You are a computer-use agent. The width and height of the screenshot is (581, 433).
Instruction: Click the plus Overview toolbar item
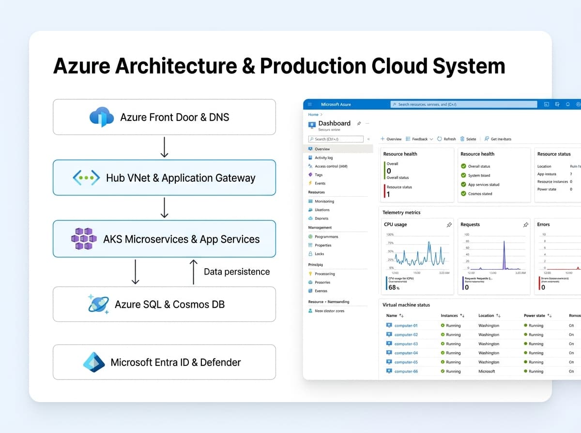point(391,139)
